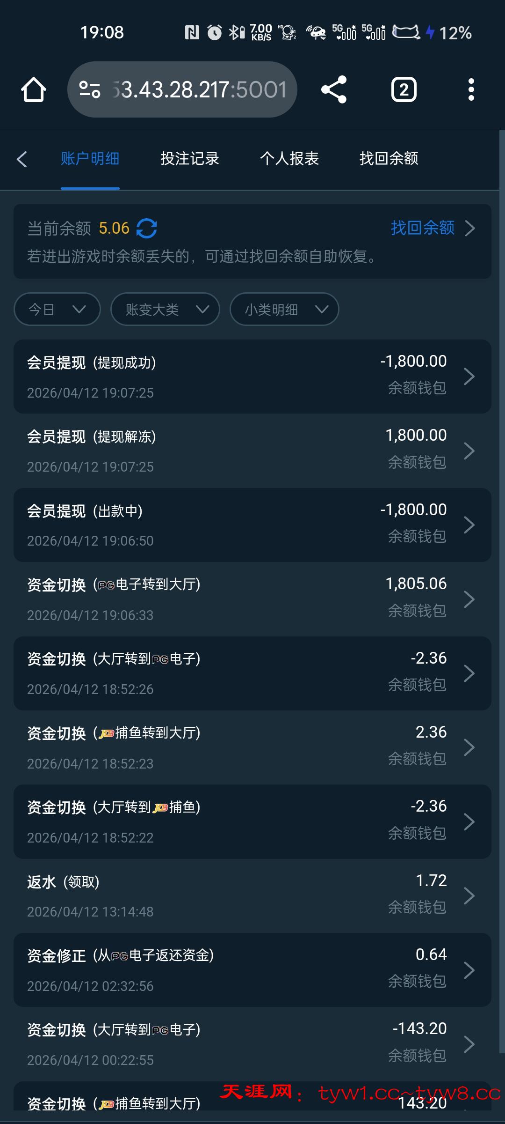
Task: Tap the site settings icon in address bar
Action: coord(89,89)
